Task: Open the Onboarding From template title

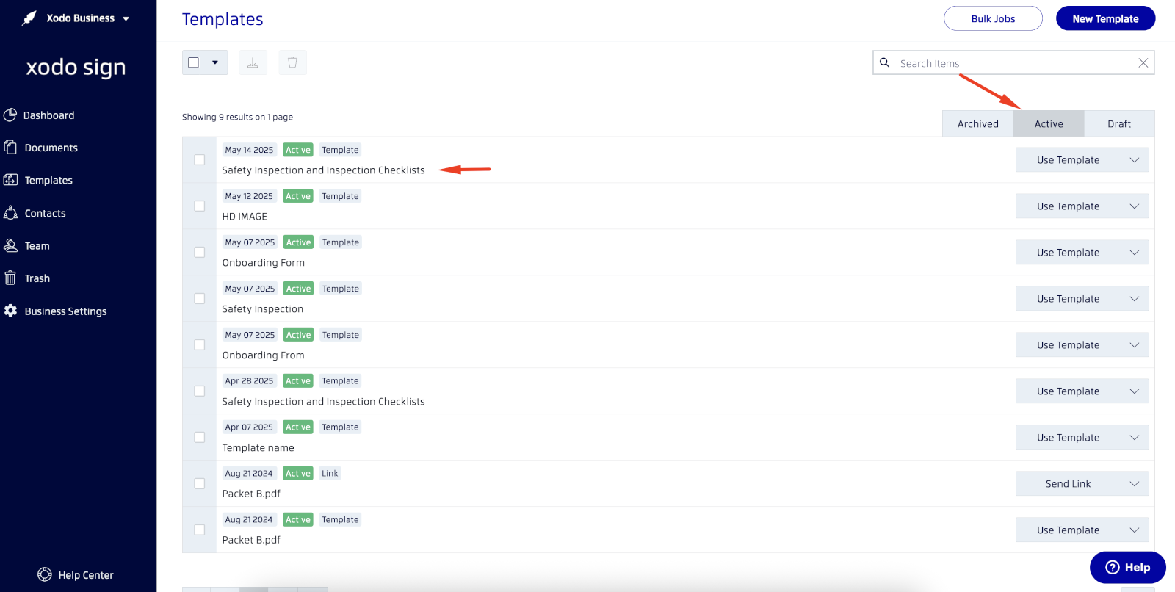Action: (263, 355)
